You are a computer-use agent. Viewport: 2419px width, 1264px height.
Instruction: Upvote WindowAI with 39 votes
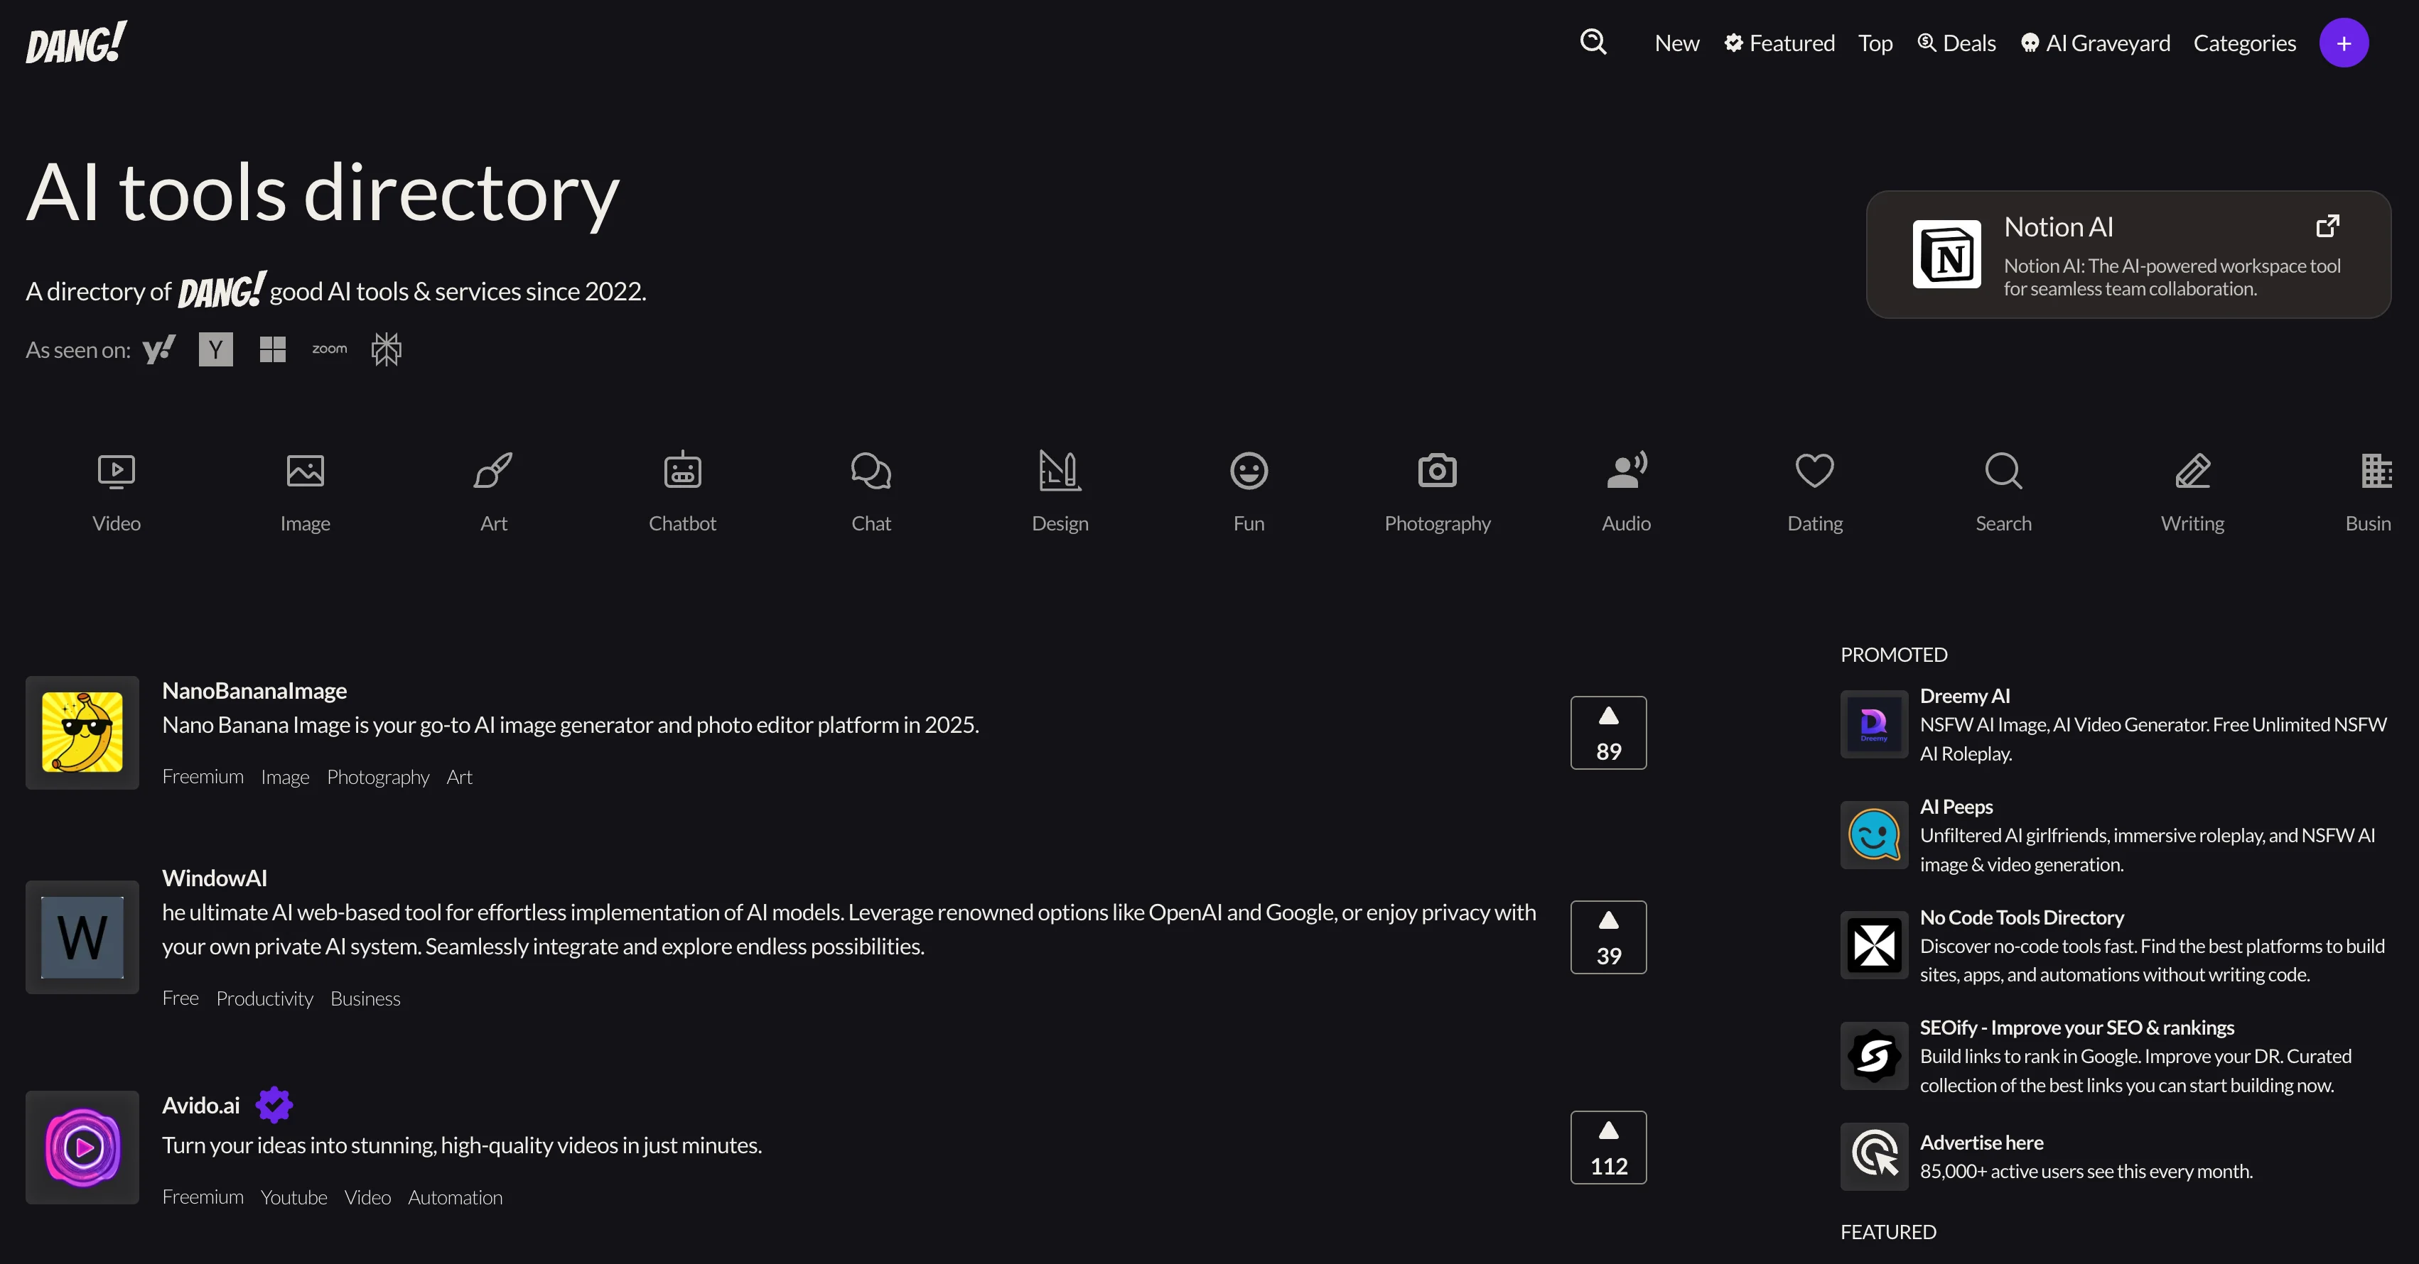click(1607, 937)
